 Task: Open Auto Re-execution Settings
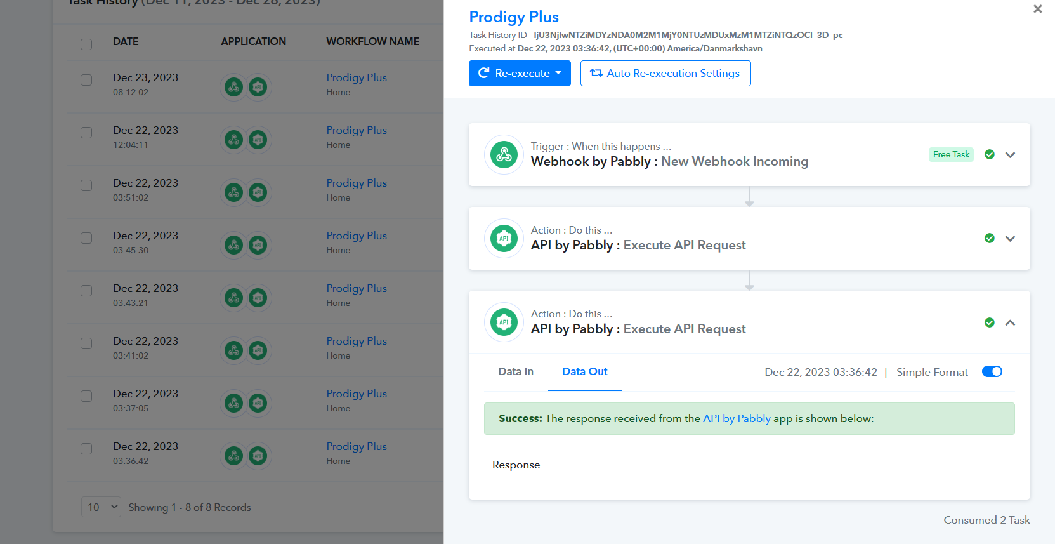[665, 73]
